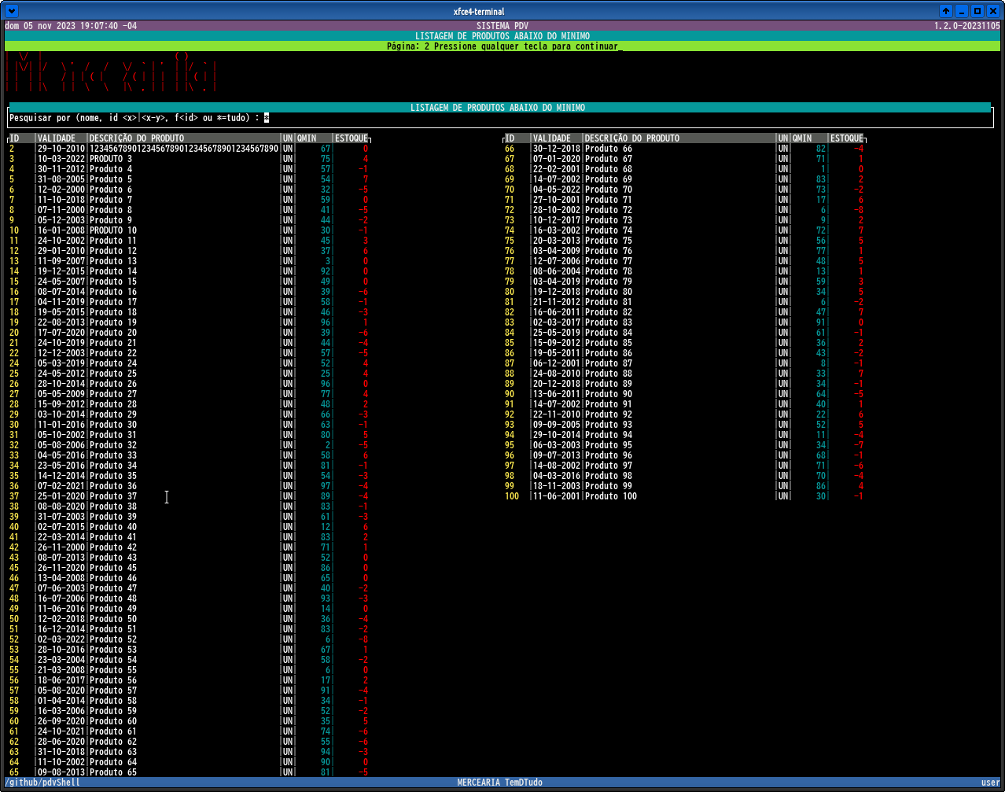Select the row 'Produto 75'

684,241
